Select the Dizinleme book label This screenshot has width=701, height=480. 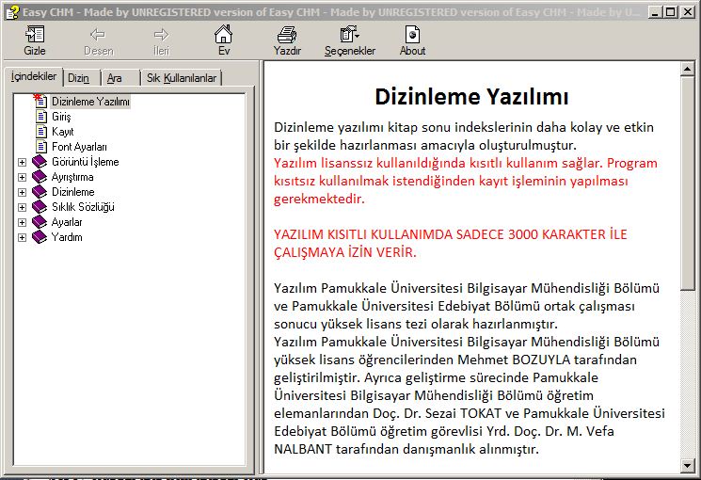coord(72,192)
